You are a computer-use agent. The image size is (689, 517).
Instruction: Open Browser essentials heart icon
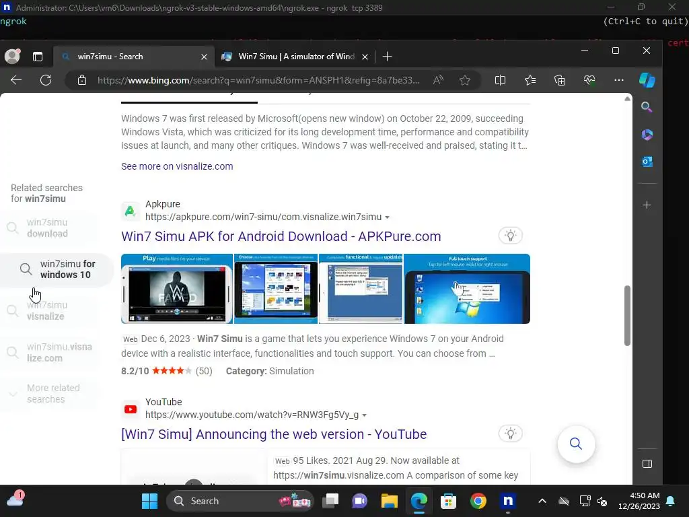589,80
